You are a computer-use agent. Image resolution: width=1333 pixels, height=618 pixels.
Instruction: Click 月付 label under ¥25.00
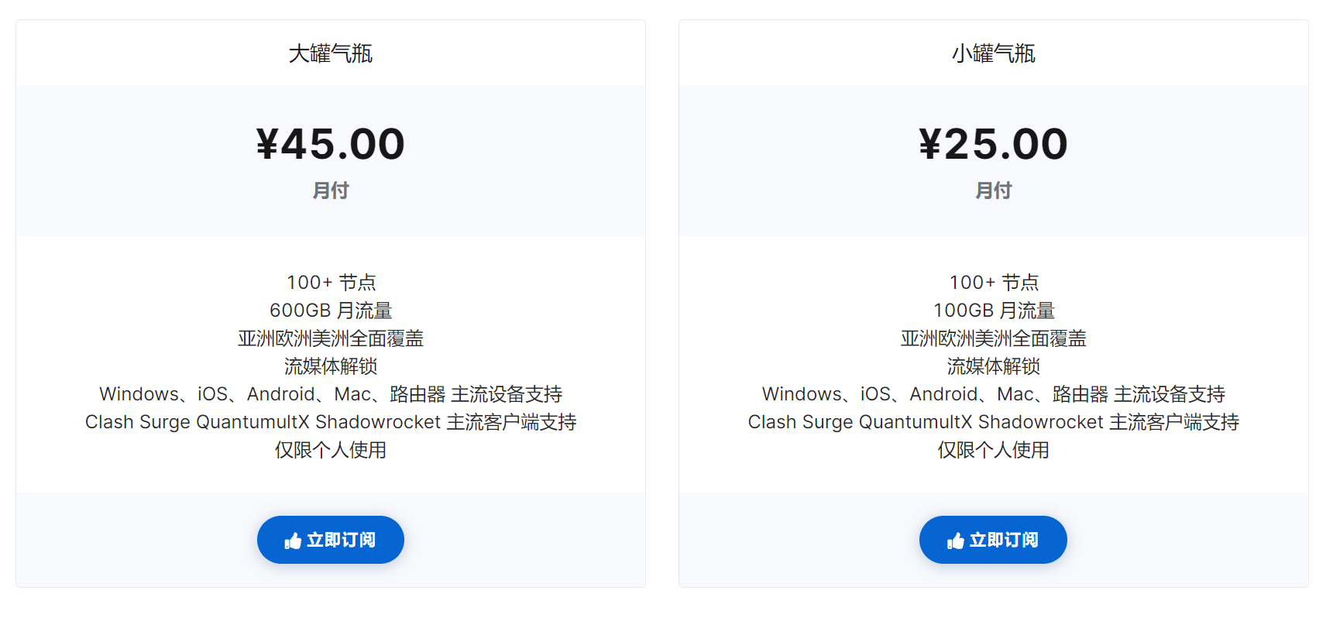(994, 191)
